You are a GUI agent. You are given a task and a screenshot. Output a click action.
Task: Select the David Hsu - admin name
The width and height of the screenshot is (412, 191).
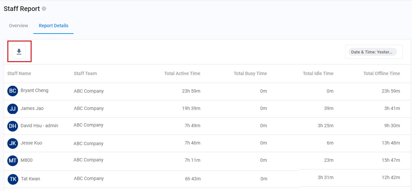39,126
